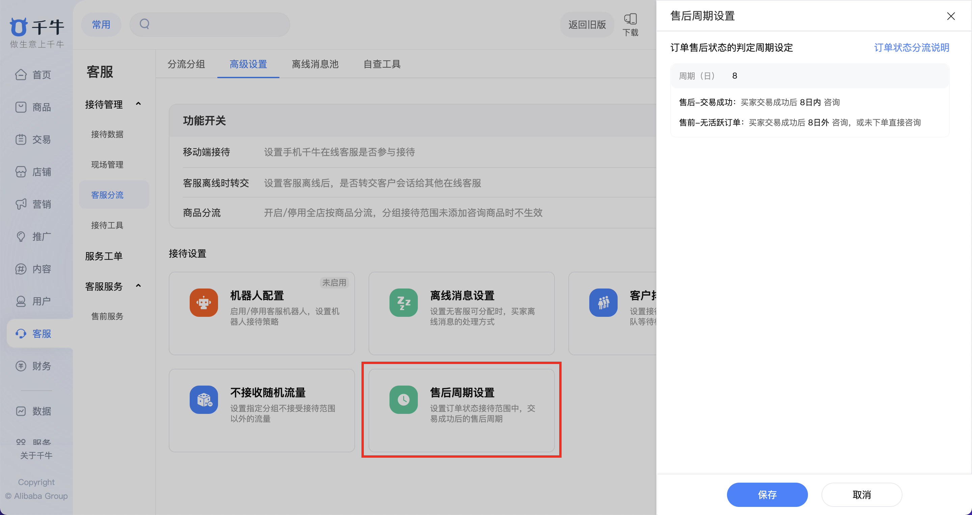Click the 保存 save button
This screenshot has width=972, height=515.
(767, 495)
